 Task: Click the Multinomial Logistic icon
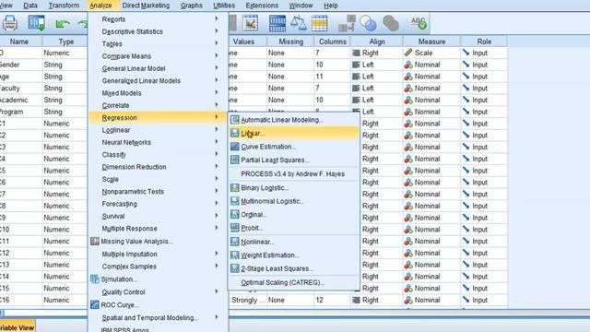coord(235,201)
